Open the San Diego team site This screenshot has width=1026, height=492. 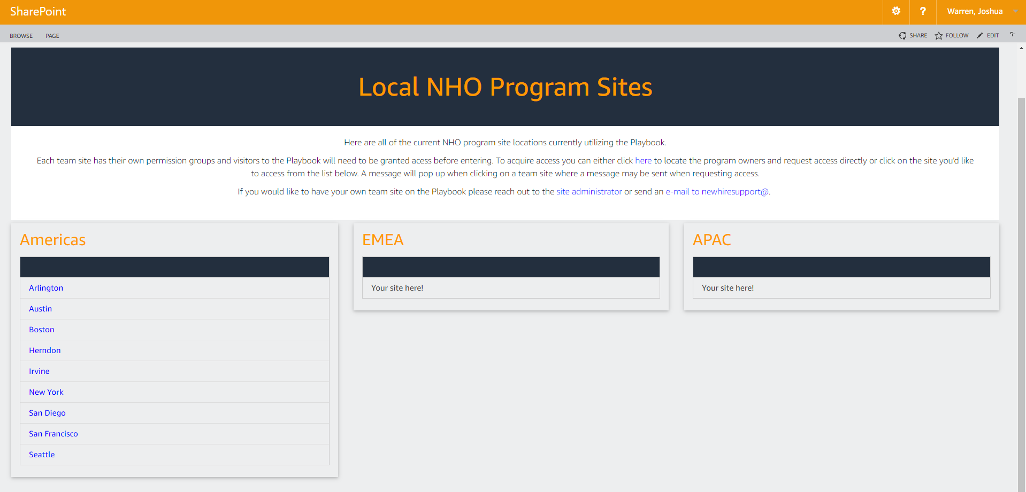click(x=47, y=413)
